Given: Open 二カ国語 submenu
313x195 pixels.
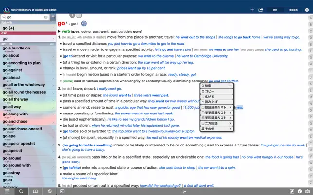Looking at the screenshot, I should (217, 123).
